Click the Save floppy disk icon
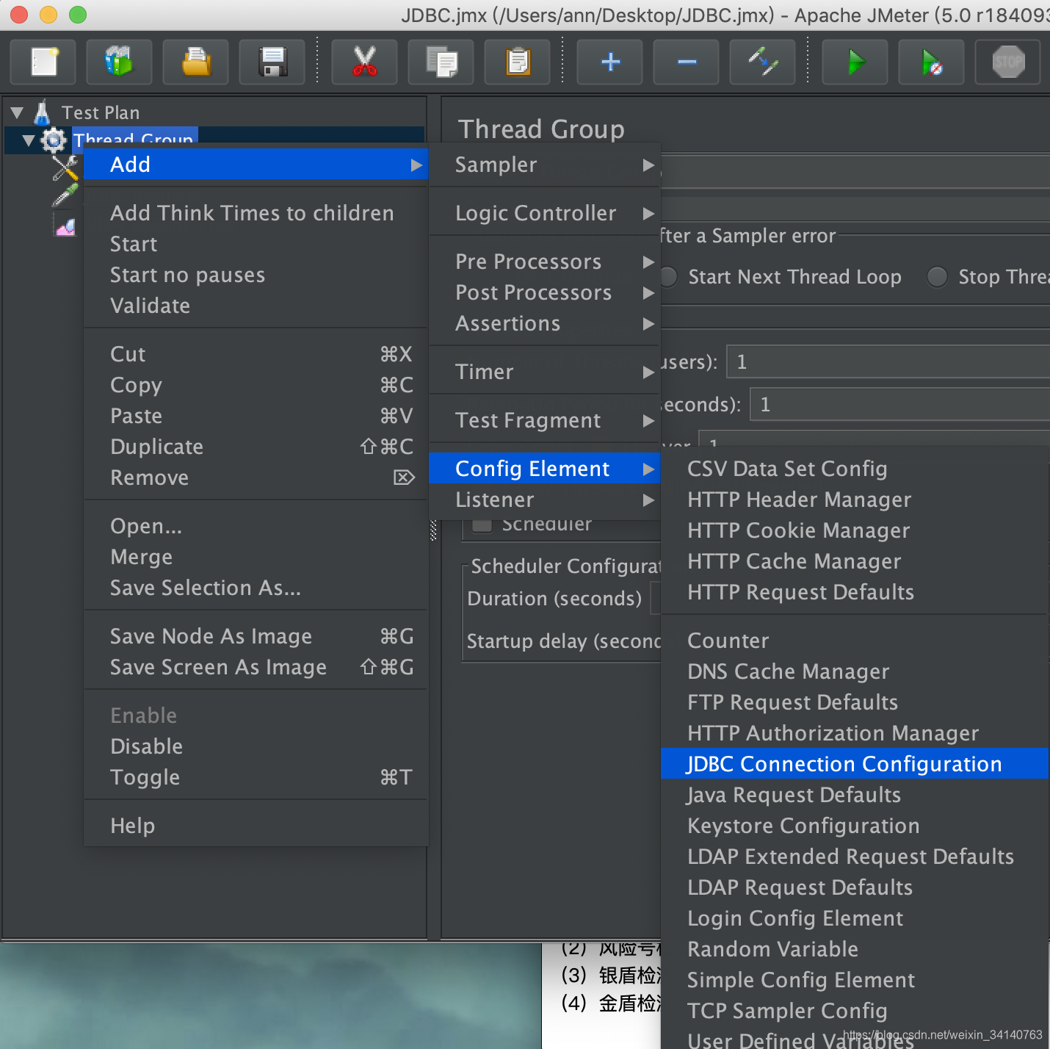Viewport: 1050px width, 1049px height. 272,62
